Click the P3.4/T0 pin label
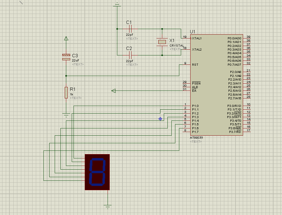The image size is (282, 215). pyautogui.click(x=236, y=121)
